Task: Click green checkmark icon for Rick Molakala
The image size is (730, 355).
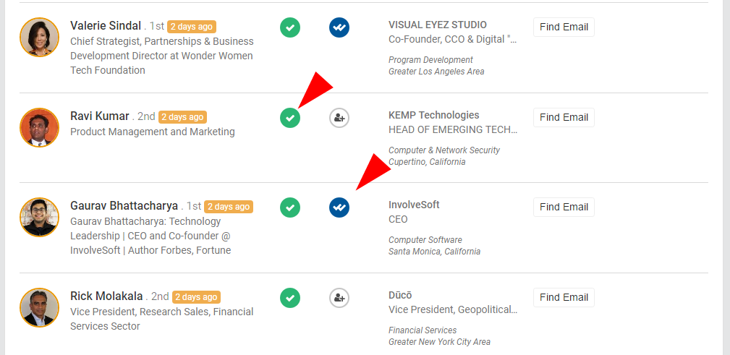Action: (290, 298)
